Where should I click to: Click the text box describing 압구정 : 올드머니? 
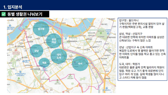click(x=142, y=49)
